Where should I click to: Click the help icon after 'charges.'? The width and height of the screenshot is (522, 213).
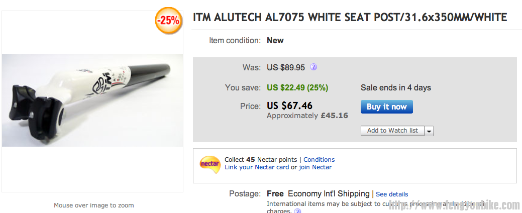click(297, 211)
